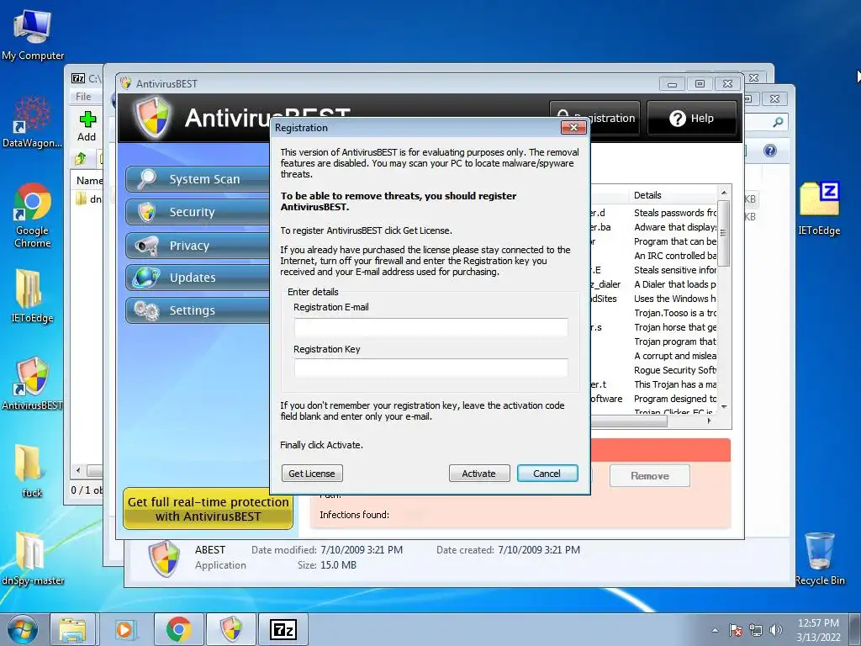The image size is (861, 646).
Task: Open Windows Media Player from taskbar
Action: click(x=124, y=629)
